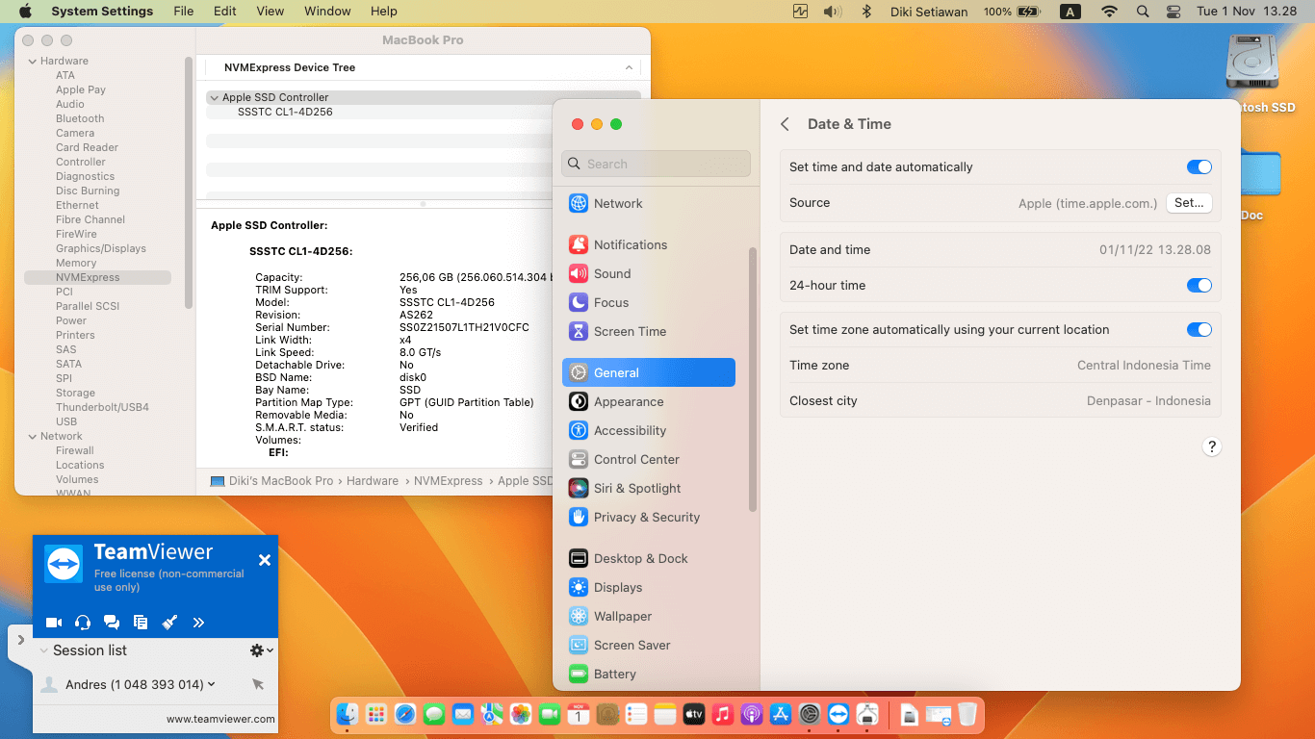
Task: Open the Music app in the Dock
Action: (x=723, y=714)
